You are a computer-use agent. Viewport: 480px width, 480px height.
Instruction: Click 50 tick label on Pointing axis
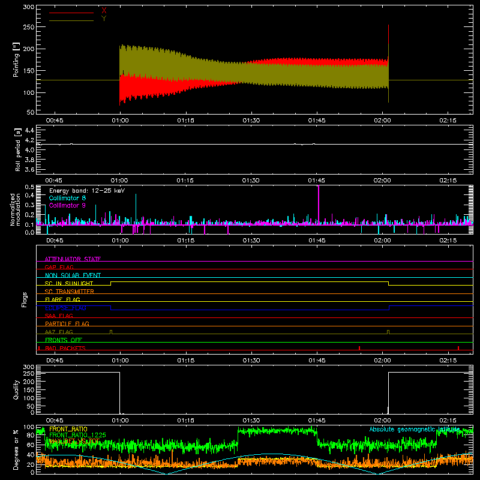point(31,112)
